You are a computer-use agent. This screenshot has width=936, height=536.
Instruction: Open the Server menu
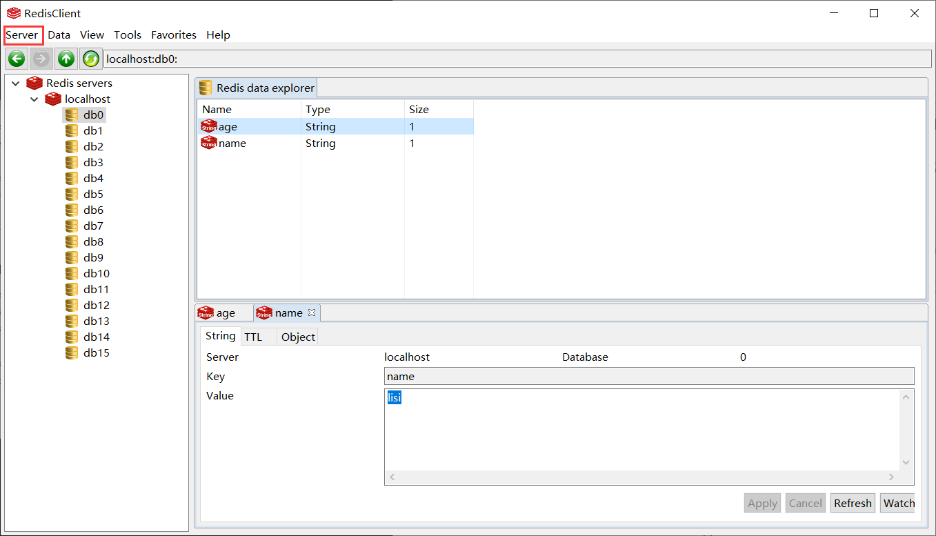click(x=22, y=34)
